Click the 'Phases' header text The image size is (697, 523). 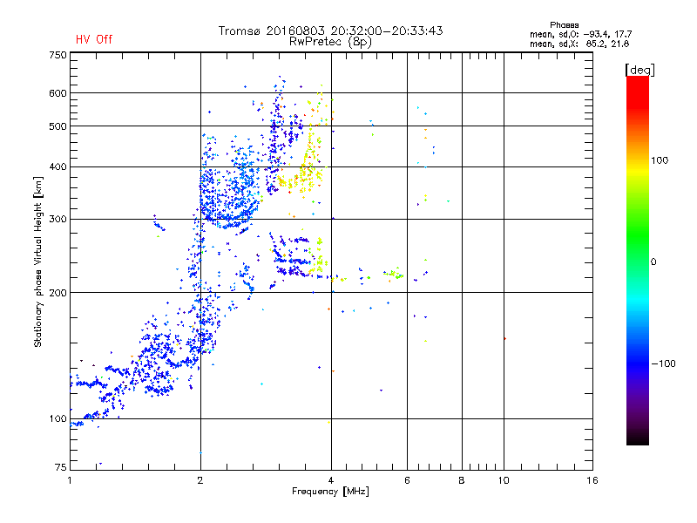pyautogui.click(x=564, y=25)
